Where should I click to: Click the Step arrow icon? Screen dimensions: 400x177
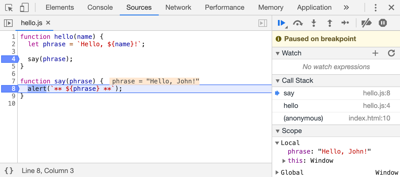pyautogui.click(x=345, y=23)
